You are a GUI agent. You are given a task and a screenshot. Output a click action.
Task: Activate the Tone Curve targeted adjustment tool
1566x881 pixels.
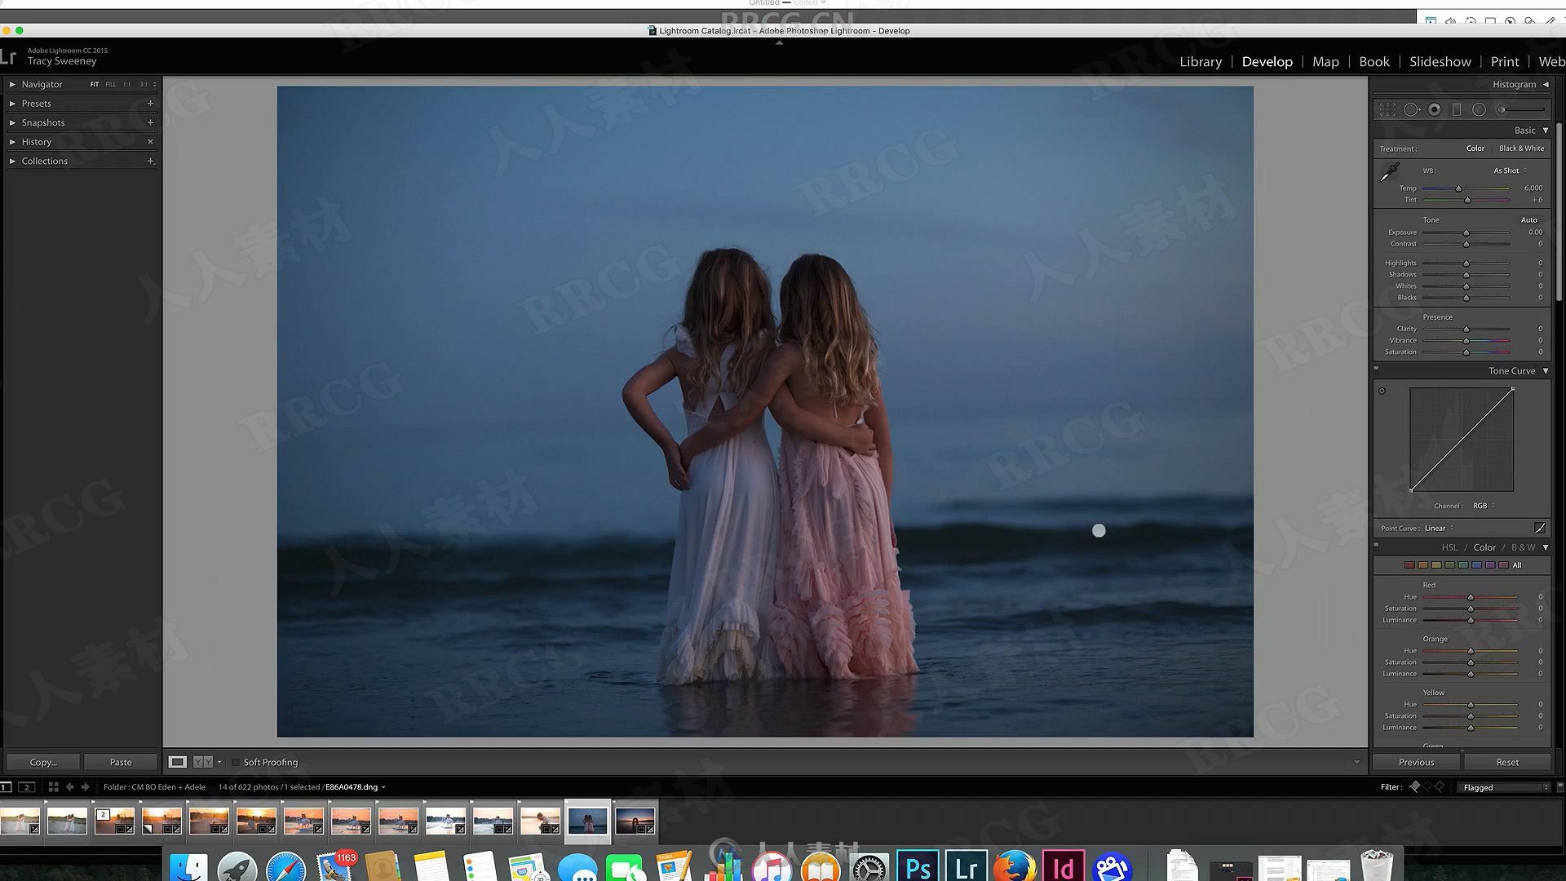tap(1382, 391)
